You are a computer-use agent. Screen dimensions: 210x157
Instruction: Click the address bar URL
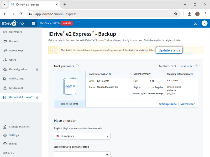click(x=56, y=14)
